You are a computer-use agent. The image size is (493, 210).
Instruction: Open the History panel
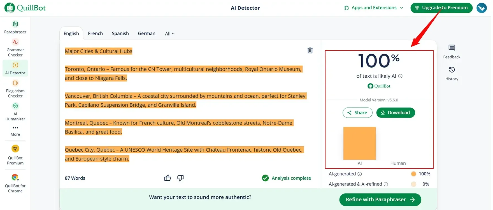[x=452, y=74]
